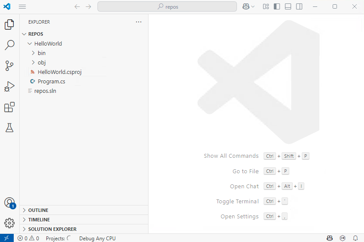The image size is (364, 242).
Task: Expand the OUTLINE section
Action: click(x=84, y=210)
